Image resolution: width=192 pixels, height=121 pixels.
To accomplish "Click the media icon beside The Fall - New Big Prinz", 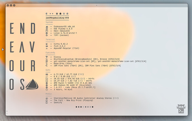I will (x=47, y=100).
